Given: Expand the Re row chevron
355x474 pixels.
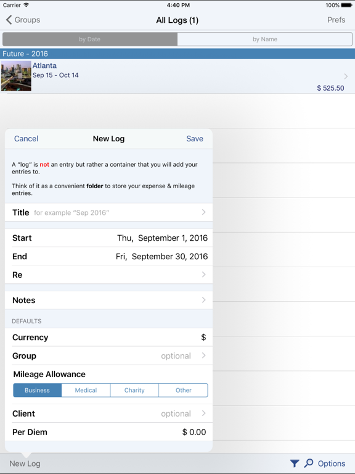Looking at the screenshot, I should point(204,275).
